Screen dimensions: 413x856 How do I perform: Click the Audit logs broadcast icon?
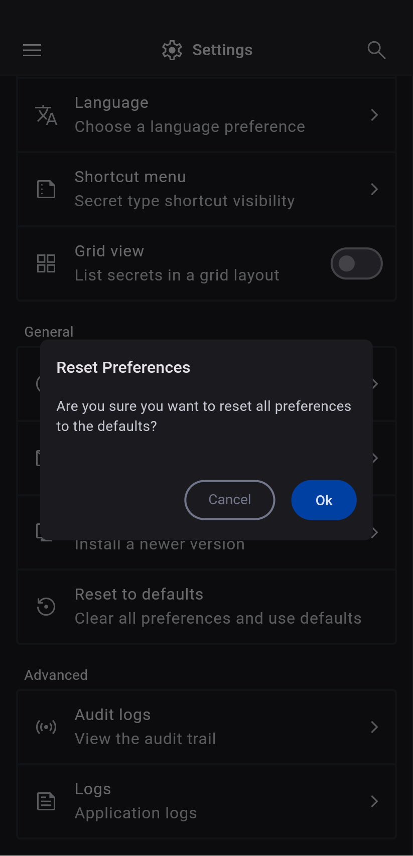click(46, 727)
